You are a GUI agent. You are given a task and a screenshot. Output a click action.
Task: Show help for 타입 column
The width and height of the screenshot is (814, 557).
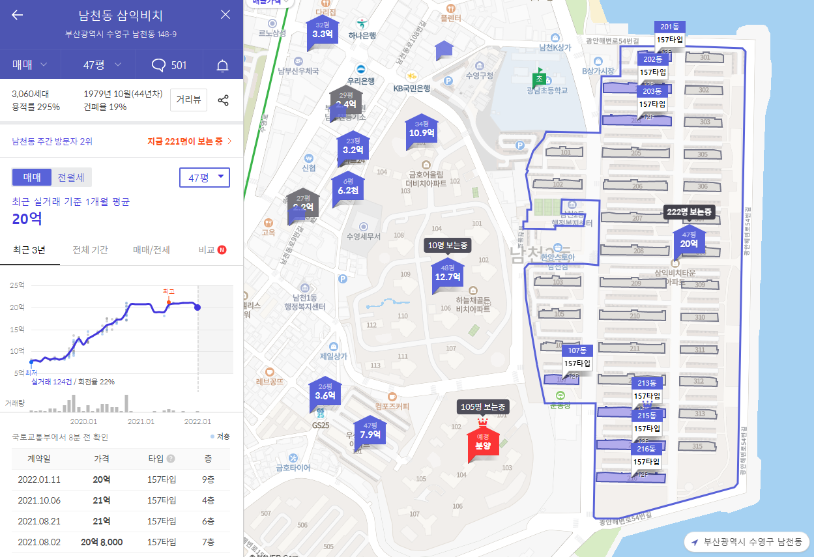(x=171, y=459)
